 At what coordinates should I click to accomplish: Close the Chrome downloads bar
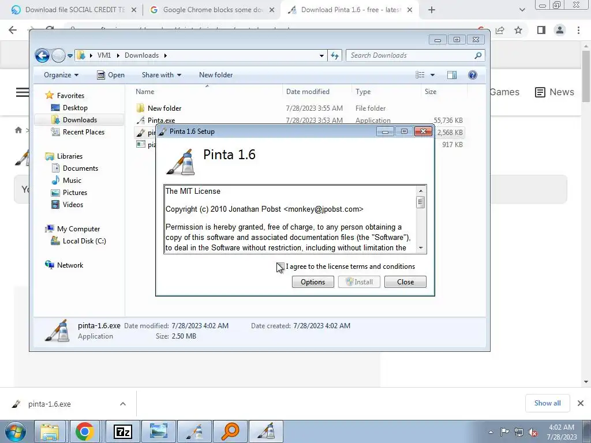[x=581, y=403]
